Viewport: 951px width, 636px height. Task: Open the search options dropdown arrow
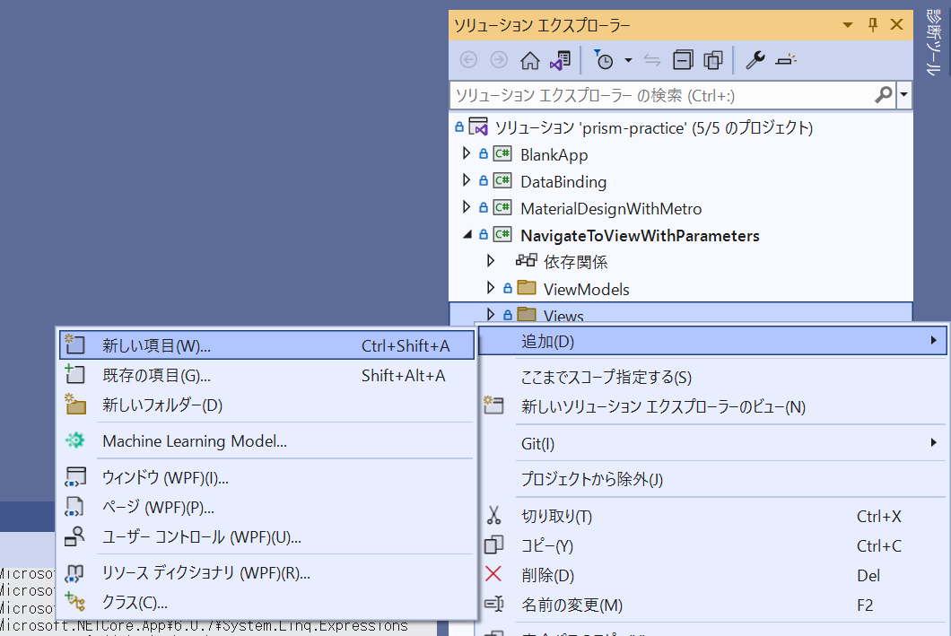point(903,94)
